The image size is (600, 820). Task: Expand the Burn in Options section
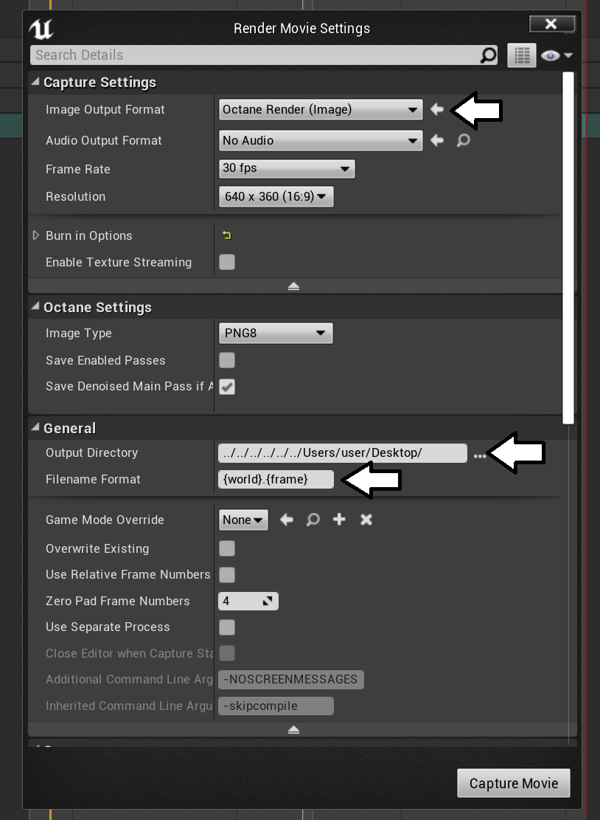[35, 235]
